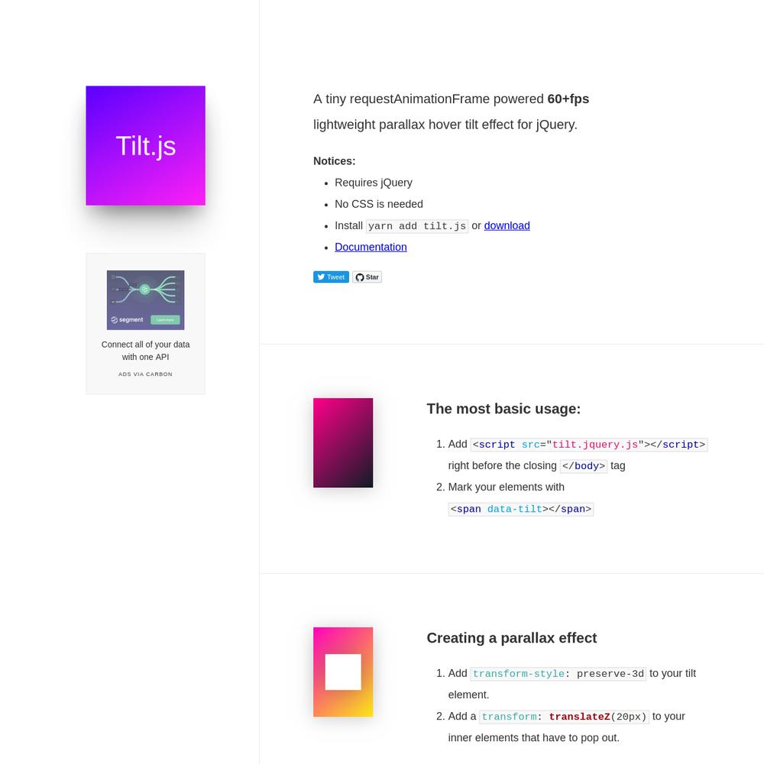Click the Segment logo in the ad
This screenshot has height=764, width=764.
point(127,319)
